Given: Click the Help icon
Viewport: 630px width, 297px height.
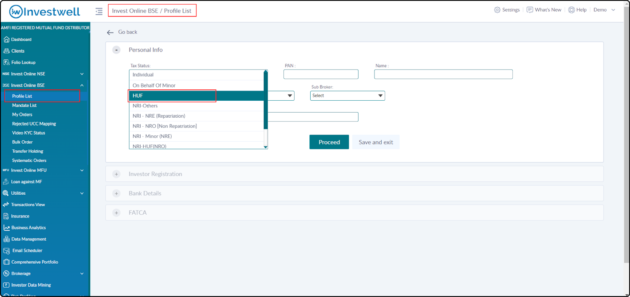Looking at the screenshot, I should (x=571, y=10).
